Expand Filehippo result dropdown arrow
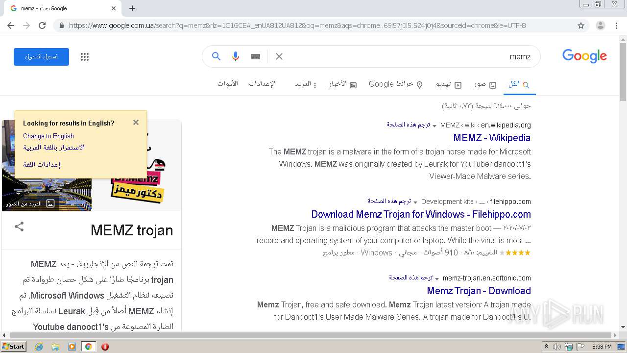Screen dimensions: 627x353 (415, 202)
